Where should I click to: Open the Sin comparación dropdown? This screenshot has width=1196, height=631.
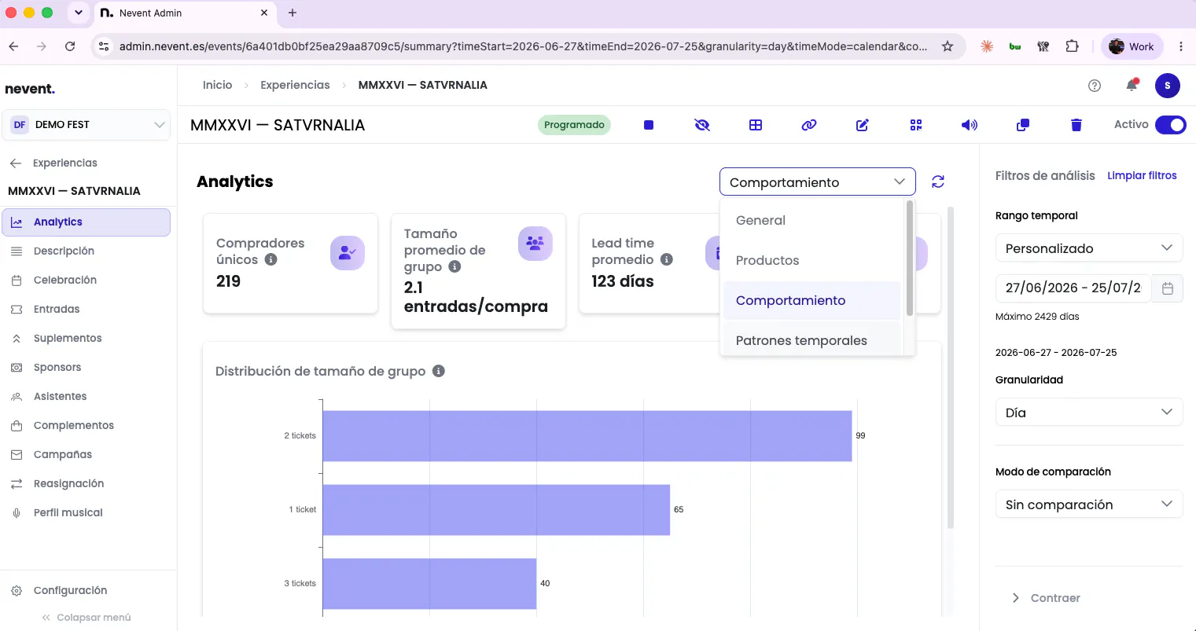point(1089,504)
